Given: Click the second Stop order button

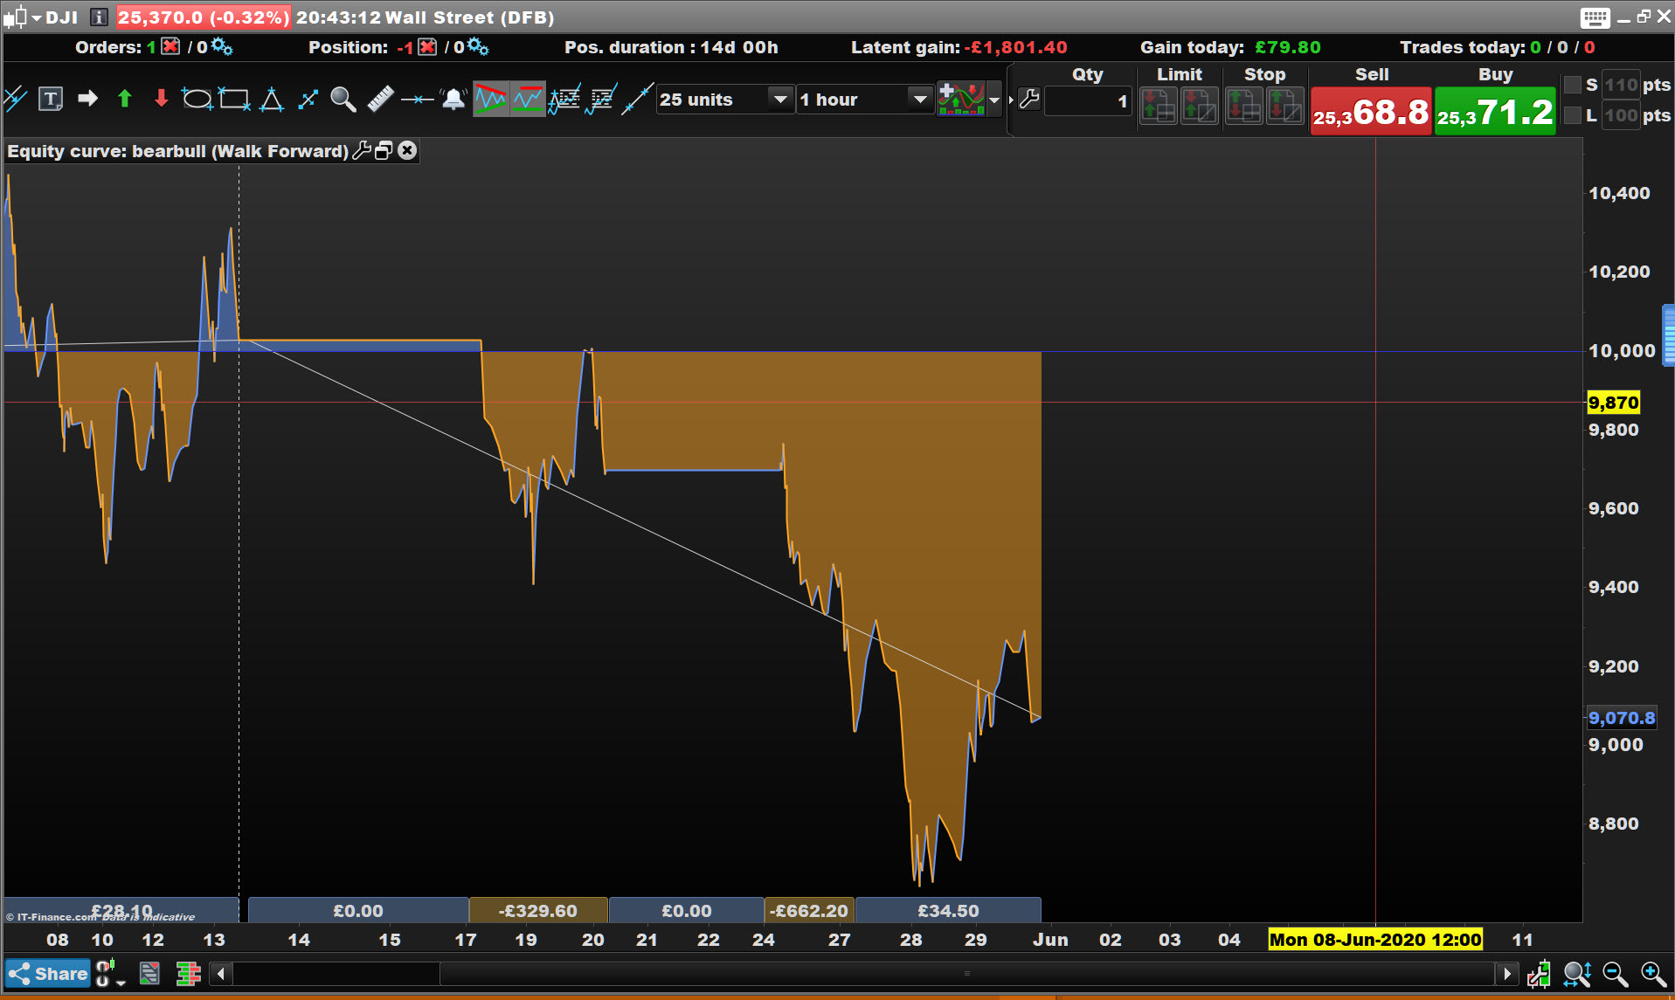Looking at the screenshot, I should (1284, 105).
